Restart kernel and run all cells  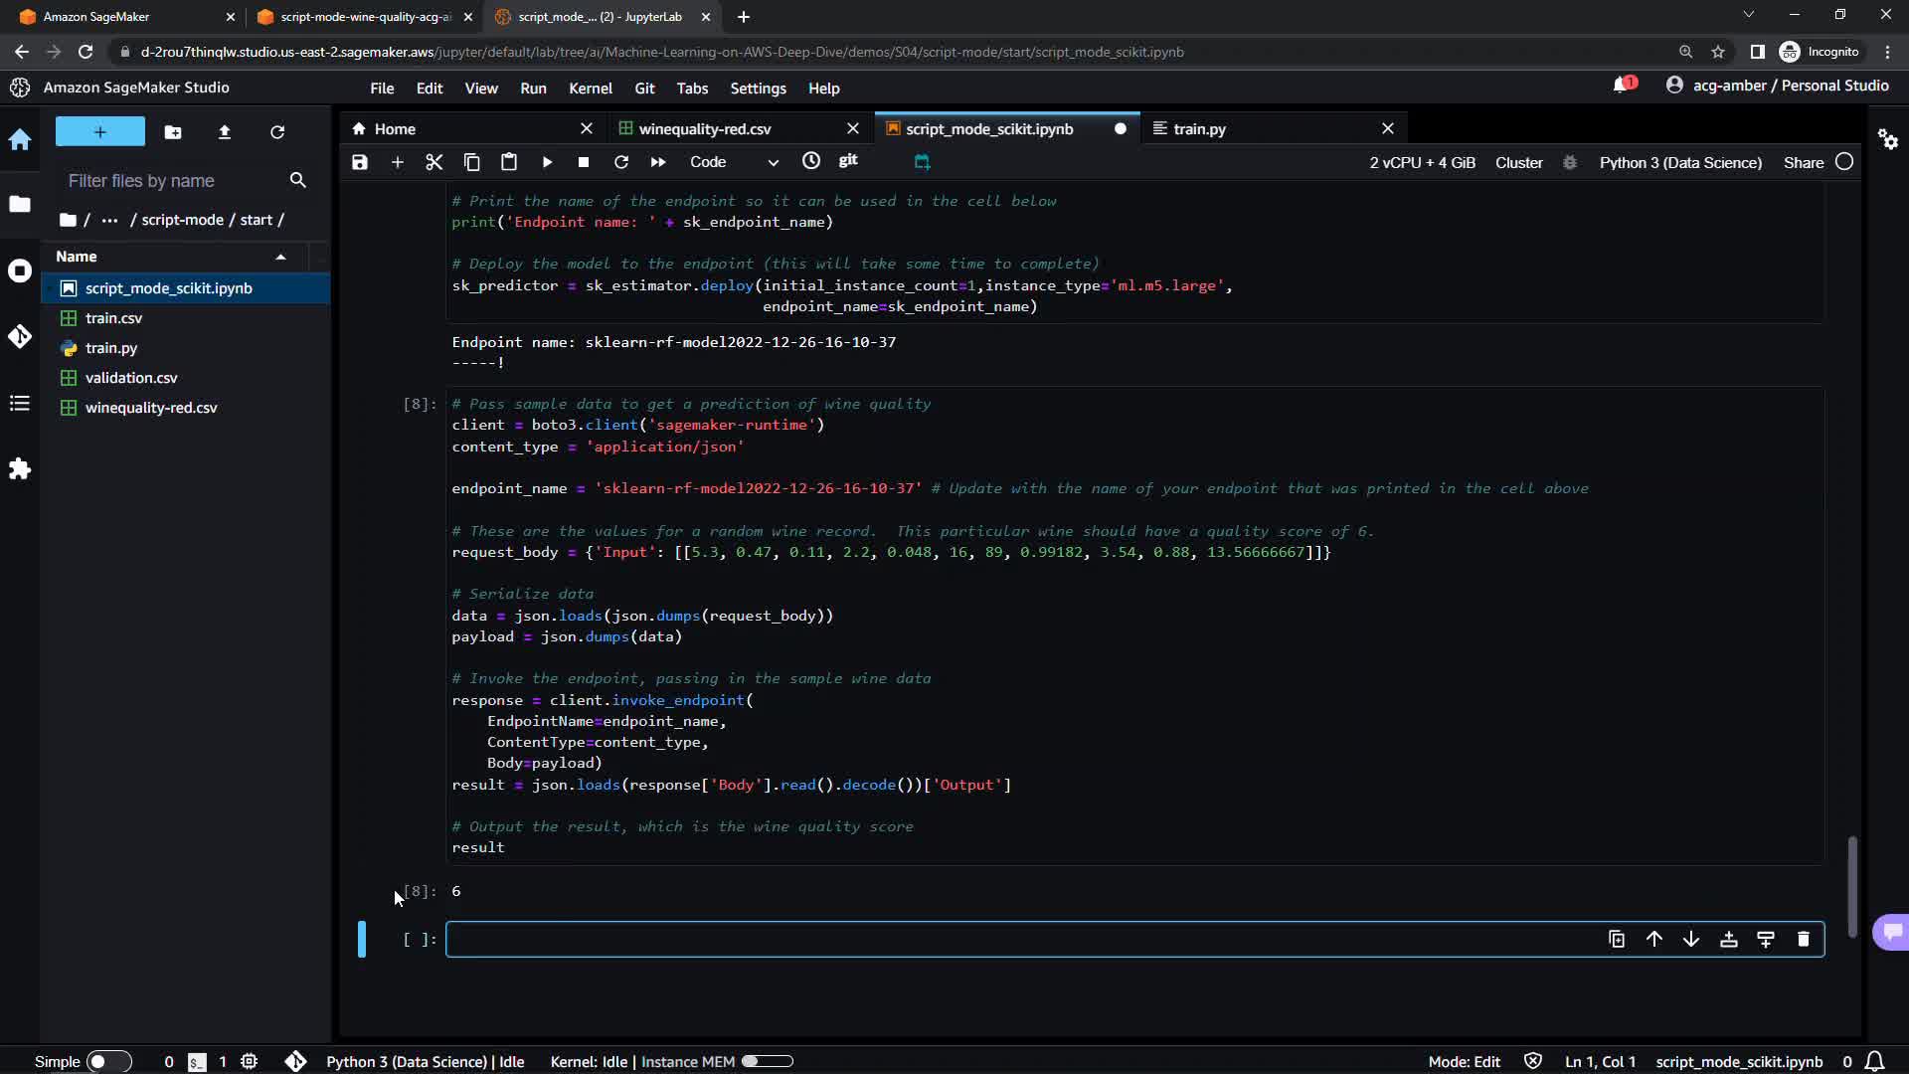click(658, 162)
